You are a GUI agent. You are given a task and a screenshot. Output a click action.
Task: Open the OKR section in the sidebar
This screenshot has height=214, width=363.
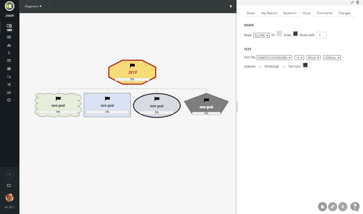click(9, 27)
